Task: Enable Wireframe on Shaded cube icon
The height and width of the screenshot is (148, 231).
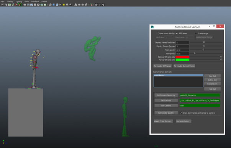Action: click(x=57, y=5)
